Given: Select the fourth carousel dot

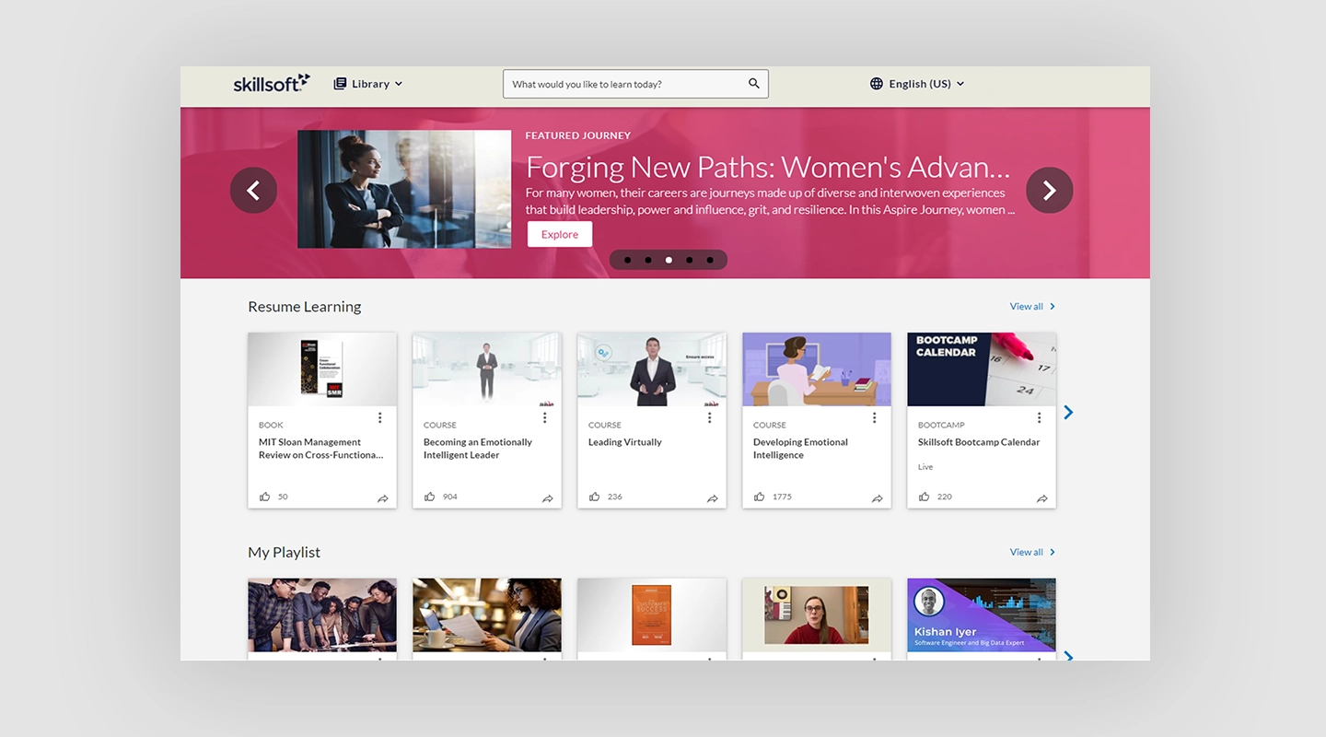Looking at the screenshot, I should pos(689,260).
